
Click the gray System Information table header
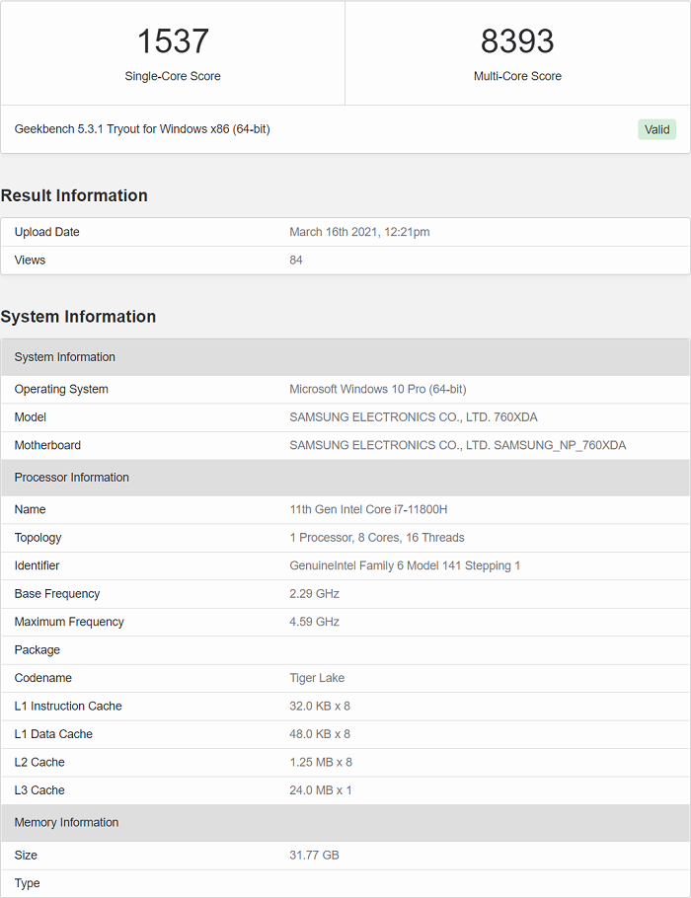(x=65, y=357)
